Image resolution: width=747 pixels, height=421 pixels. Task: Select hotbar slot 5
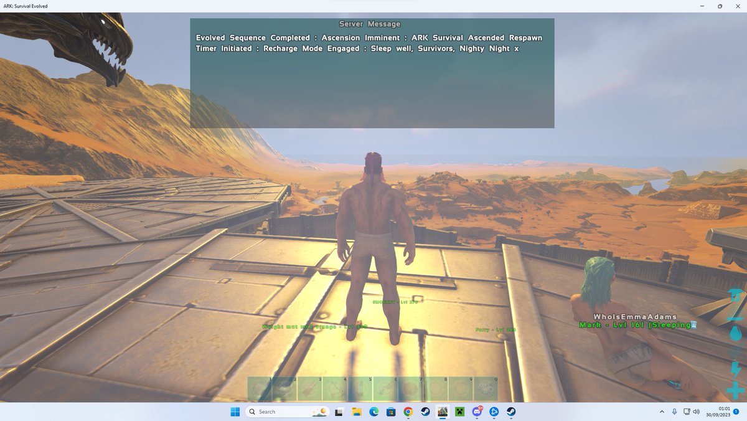point(360,389)
